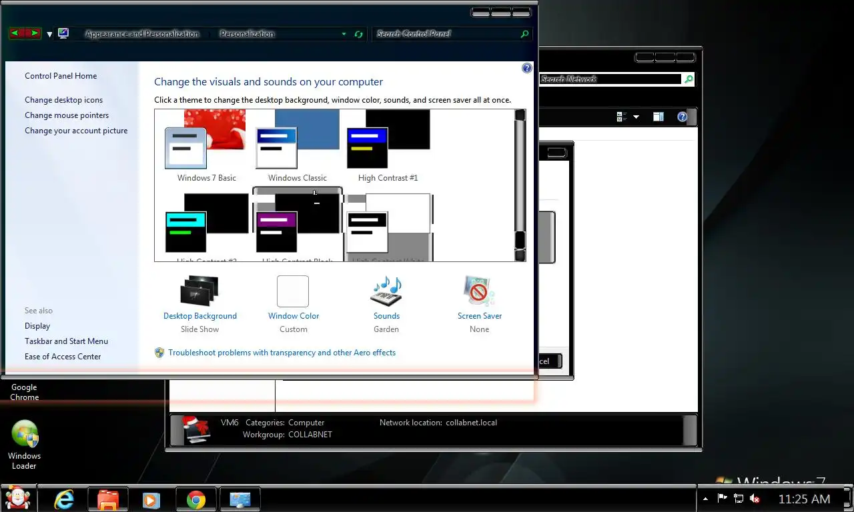The height and width of the screenshot is (512, 854).
Task: Open Display under See also
Action: tap(37, 326)
